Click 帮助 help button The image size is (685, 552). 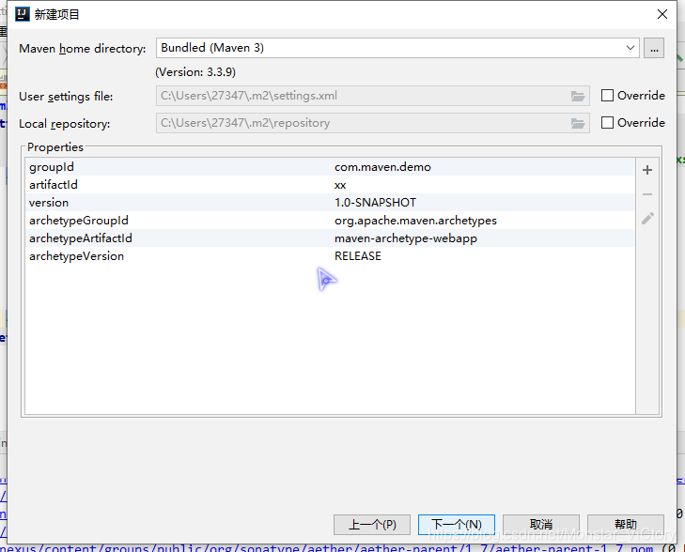tap(626, 524)
